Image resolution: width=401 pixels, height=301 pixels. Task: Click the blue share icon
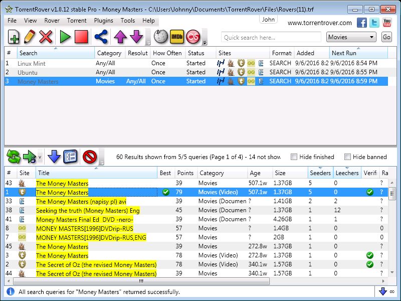point(101,37)
